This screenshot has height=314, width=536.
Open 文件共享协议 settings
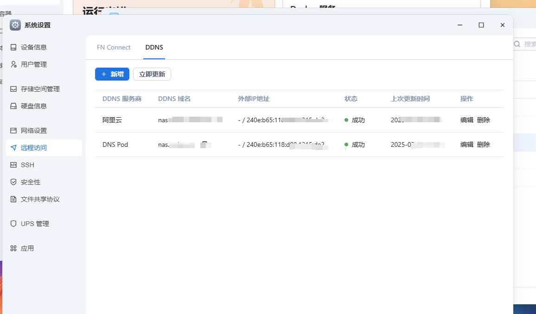pos(44,199)
